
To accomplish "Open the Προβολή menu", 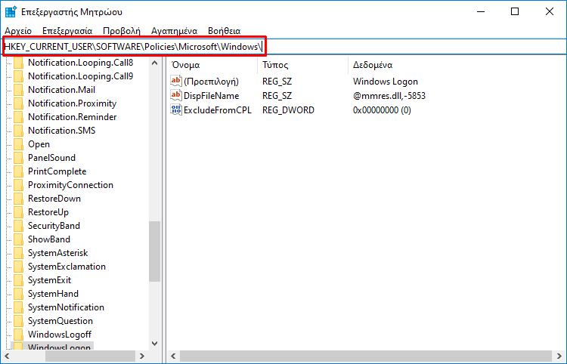I will (122, 31).
